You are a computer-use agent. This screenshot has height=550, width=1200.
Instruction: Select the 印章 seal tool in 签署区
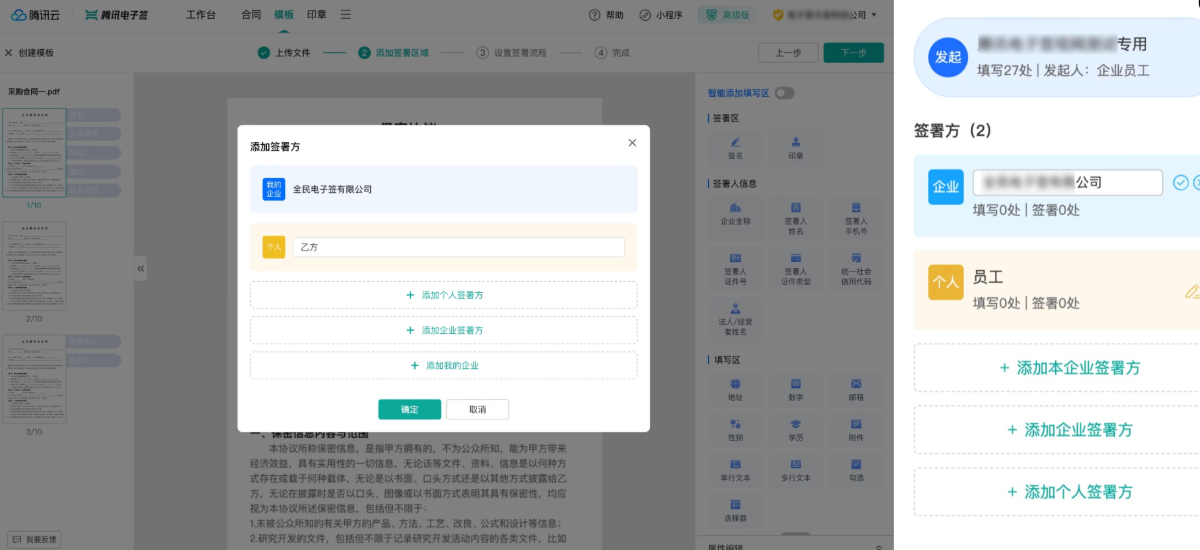795,148
